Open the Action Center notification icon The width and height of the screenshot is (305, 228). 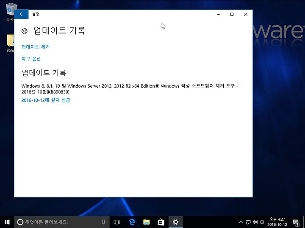click(x=296, y=222)
